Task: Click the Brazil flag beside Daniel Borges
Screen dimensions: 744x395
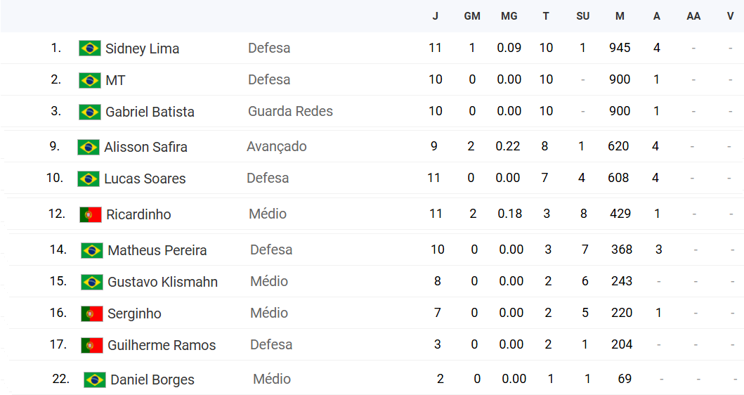Action: (x=95, y=380)
